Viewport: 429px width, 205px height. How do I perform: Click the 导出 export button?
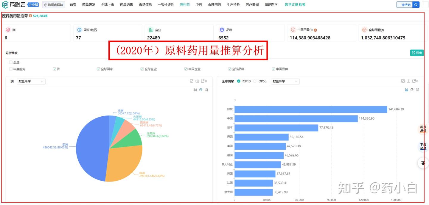point(417,53)
